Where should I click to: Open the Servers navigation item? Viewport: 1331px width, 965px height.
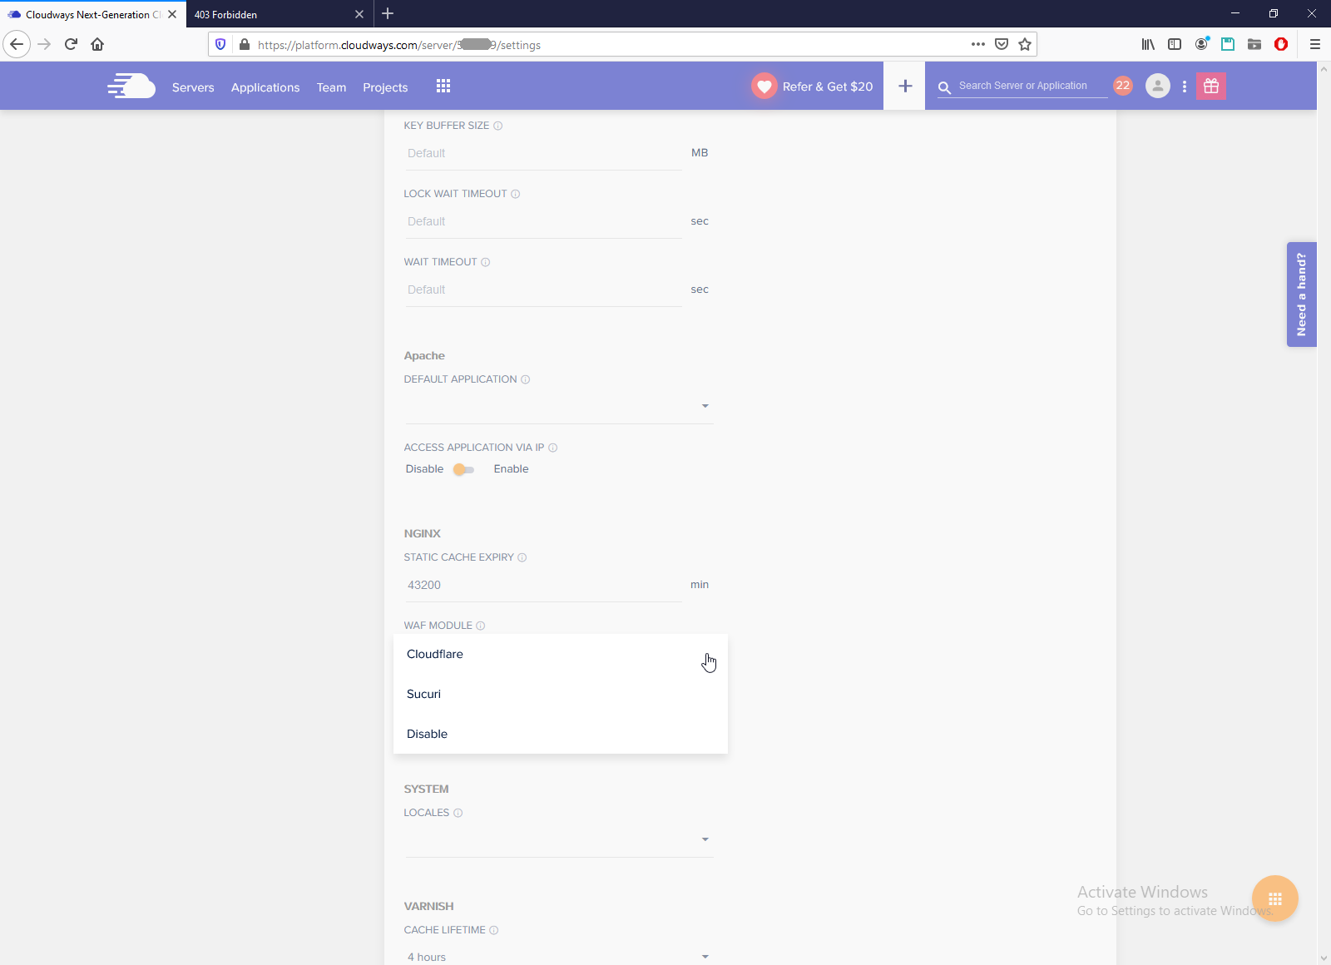click(x=193, y=87)
